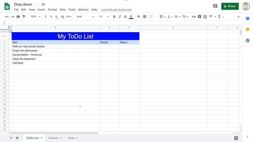Insert comment icon in toolbar

199,17
